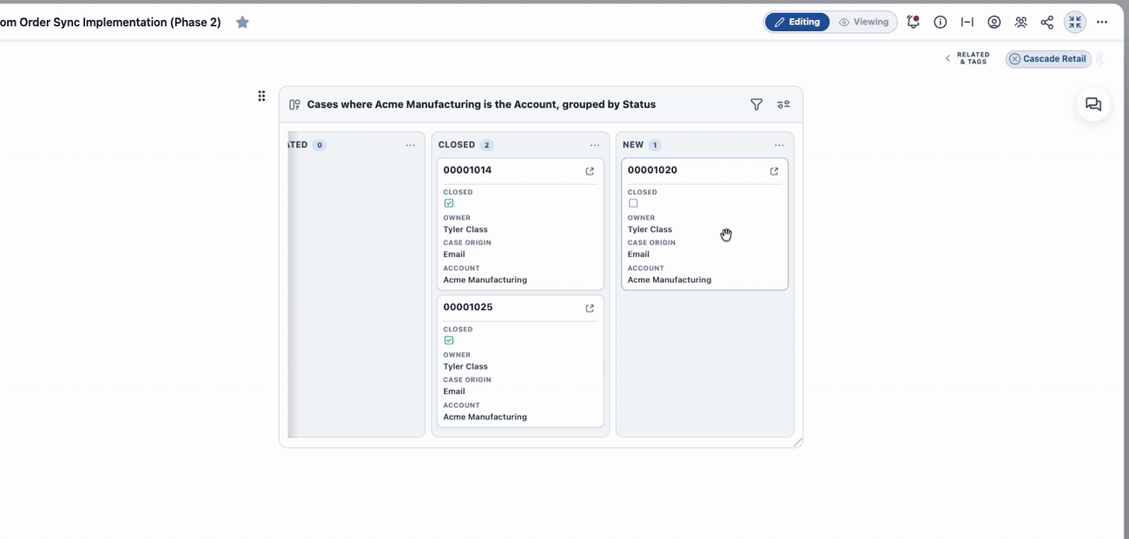The height and width of the screenshot is (539, 1129).
Task: Click the kanban board view icon
Action: pyautogui.click(x=294, y=104)
